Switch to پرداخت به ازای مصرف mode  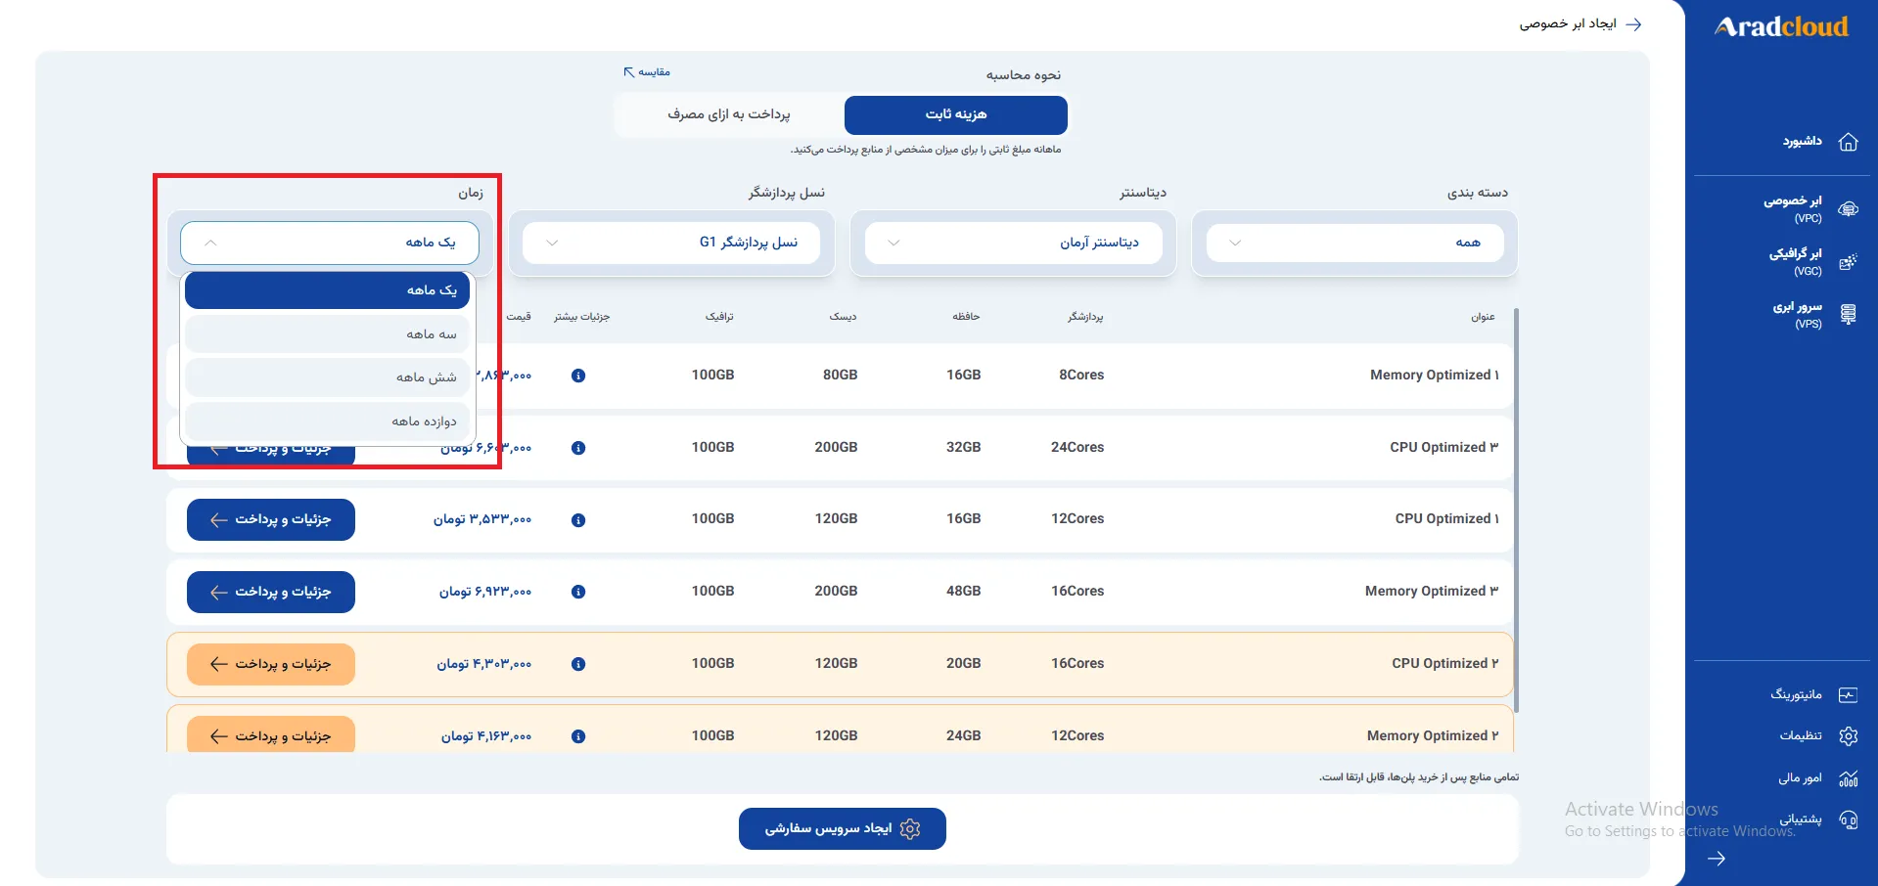point(729,114)
